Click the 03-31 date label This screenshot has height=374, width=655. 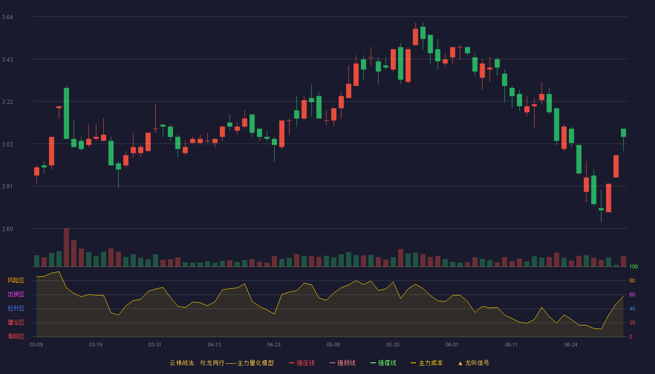(155, 345)
